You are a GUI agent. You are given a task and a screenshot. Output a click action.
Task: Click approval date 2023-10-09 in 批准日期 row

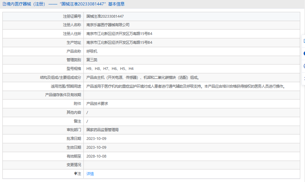[96, 139]
